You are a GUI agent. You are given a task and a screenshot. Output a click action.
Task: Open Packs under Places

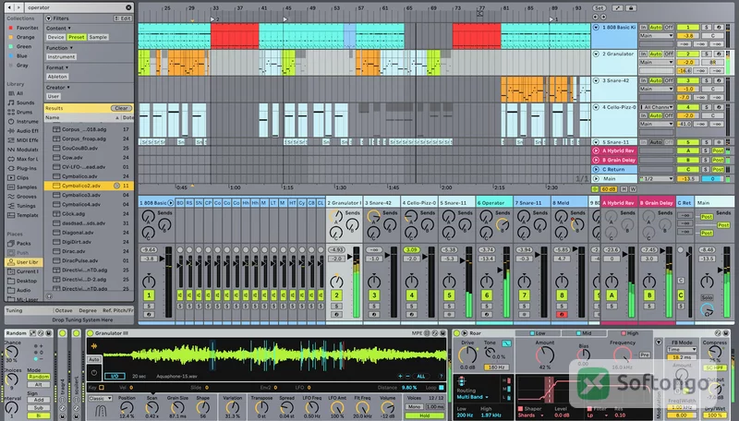(x=24, y=244)
